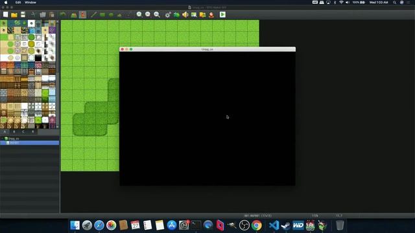Open OBS from the Dock
This screenshot has height=233, width=415.
pos(244,225)
